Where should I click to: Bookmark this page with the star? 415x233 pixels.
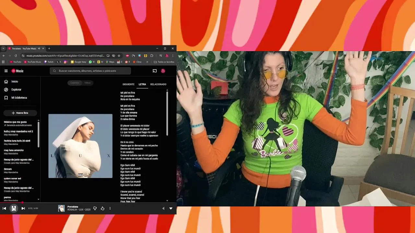119,56
